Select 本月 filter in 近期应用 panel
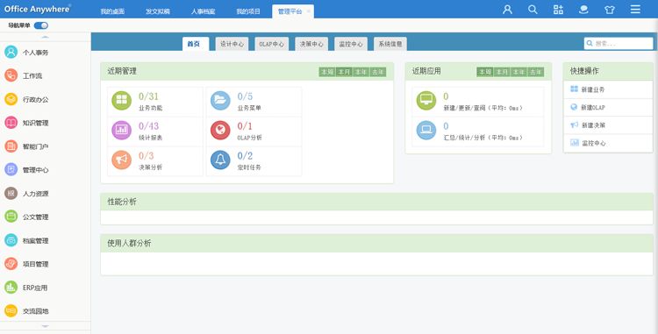The height and width of the screenshot is (334, 658). (502, 72)
